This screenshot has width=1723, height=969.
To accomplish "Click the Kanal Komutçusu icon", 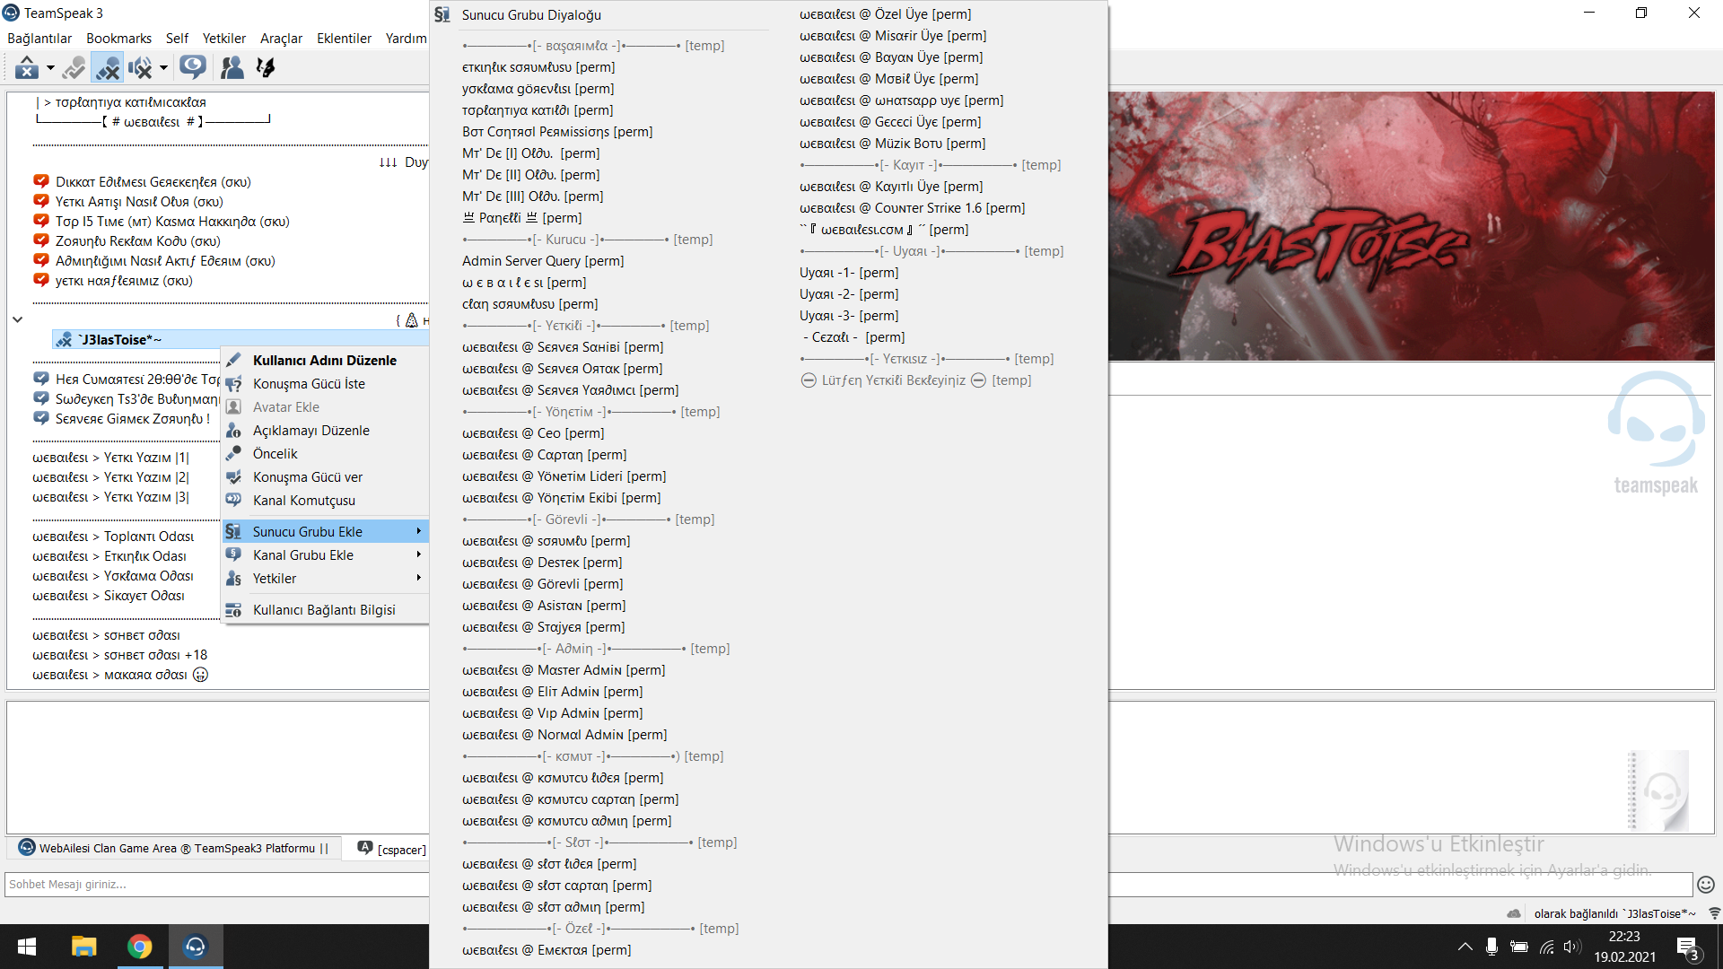I will (233, 501).
